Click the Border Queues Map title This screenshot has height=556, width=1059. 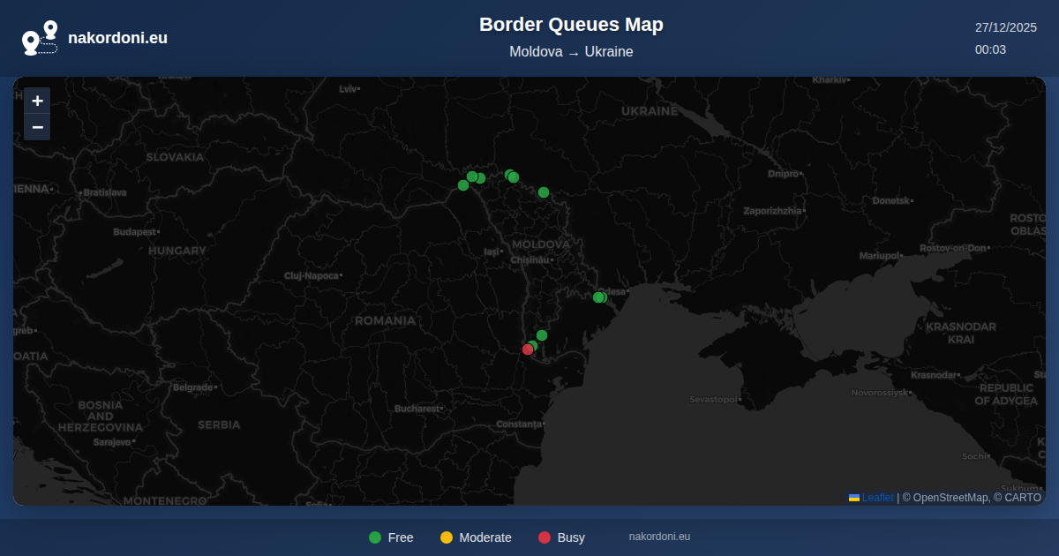coord(571,25)
